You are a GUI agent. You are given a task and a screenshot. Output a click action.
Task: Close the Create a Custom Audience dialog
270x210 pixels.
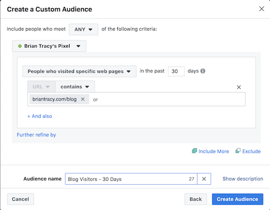click(261, 9)
